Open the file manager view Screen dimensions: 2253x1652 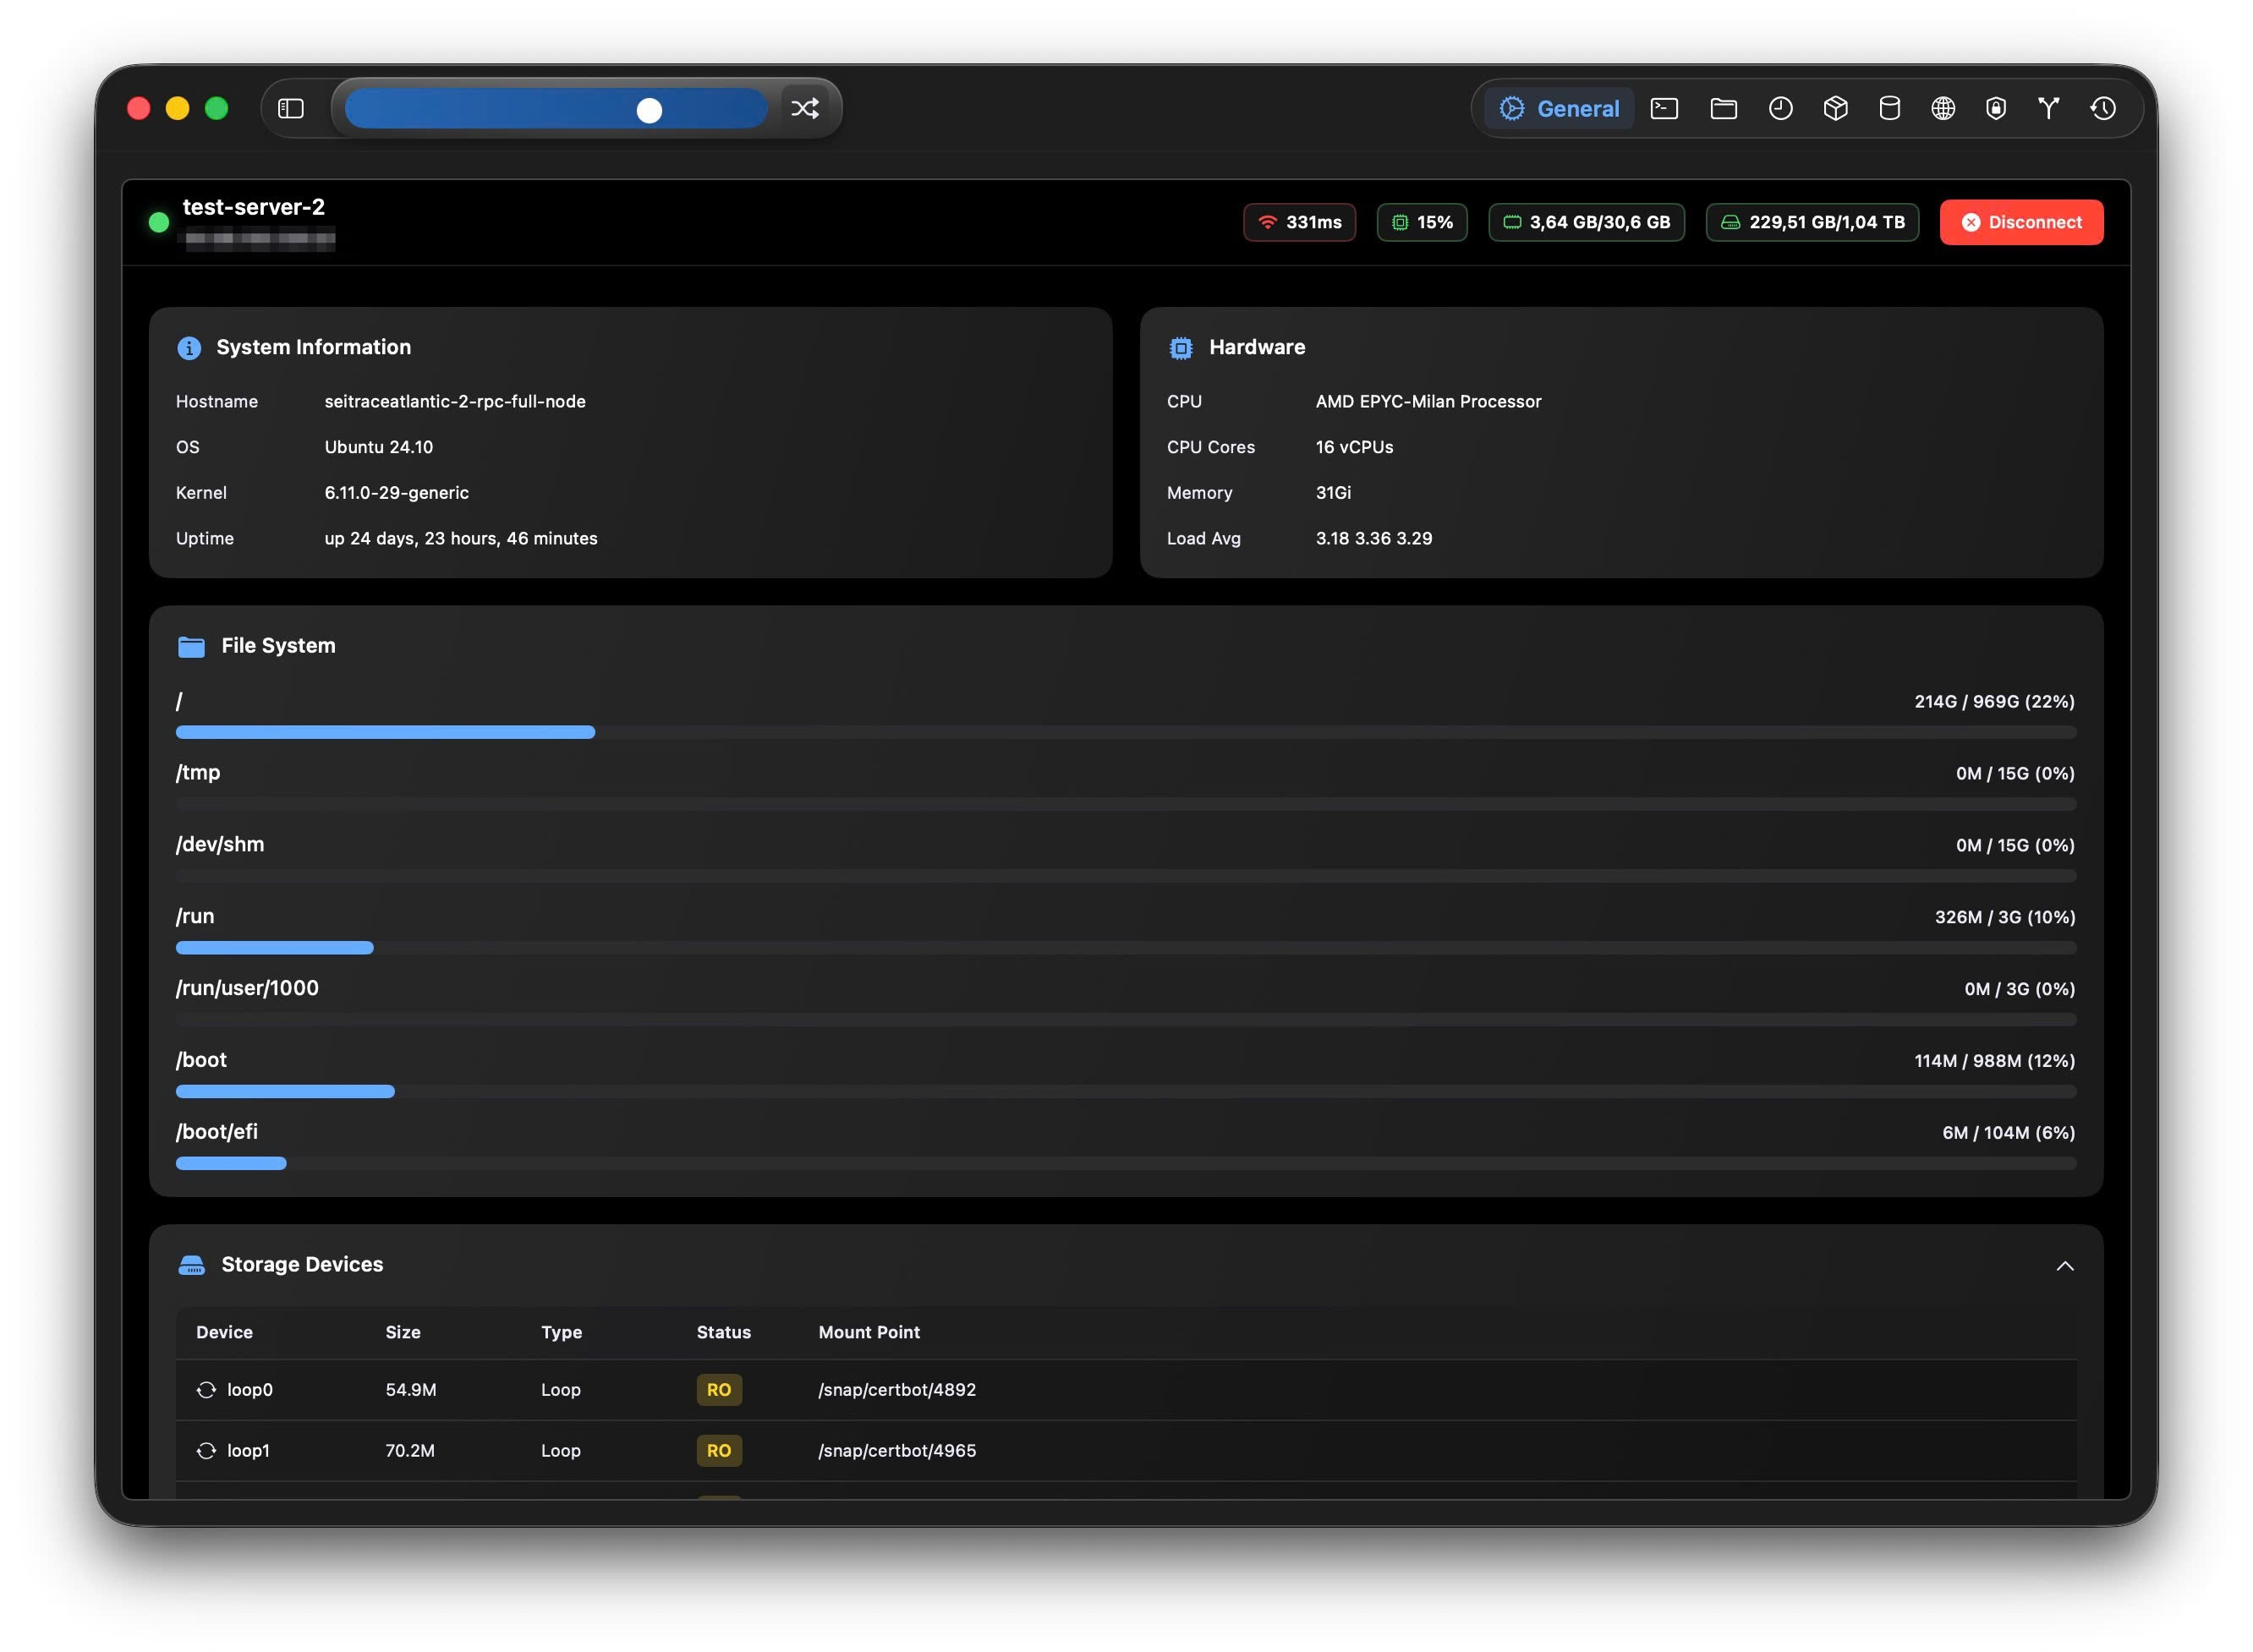[x=1723, y=108]
